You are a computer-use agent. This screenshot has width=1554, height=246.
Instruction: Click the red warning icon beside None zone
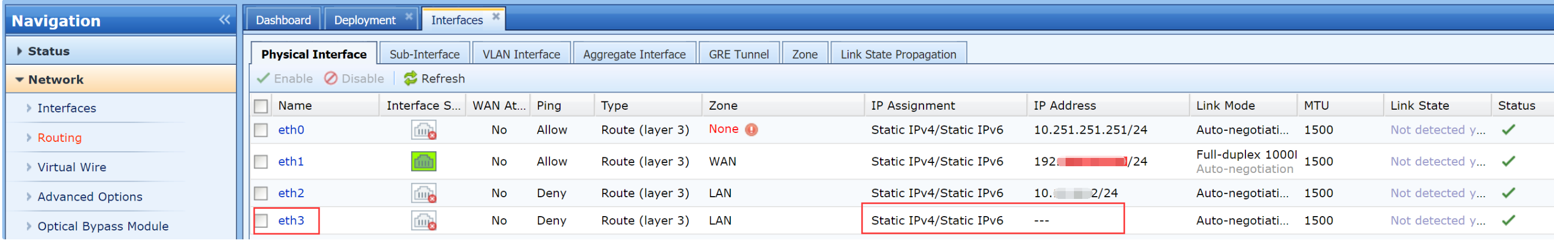pyautogui.click(x=751, y=130)
